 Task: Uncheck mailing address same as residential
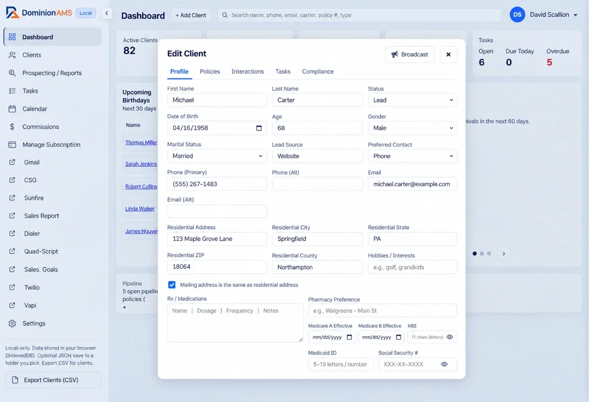pos(172,285)
